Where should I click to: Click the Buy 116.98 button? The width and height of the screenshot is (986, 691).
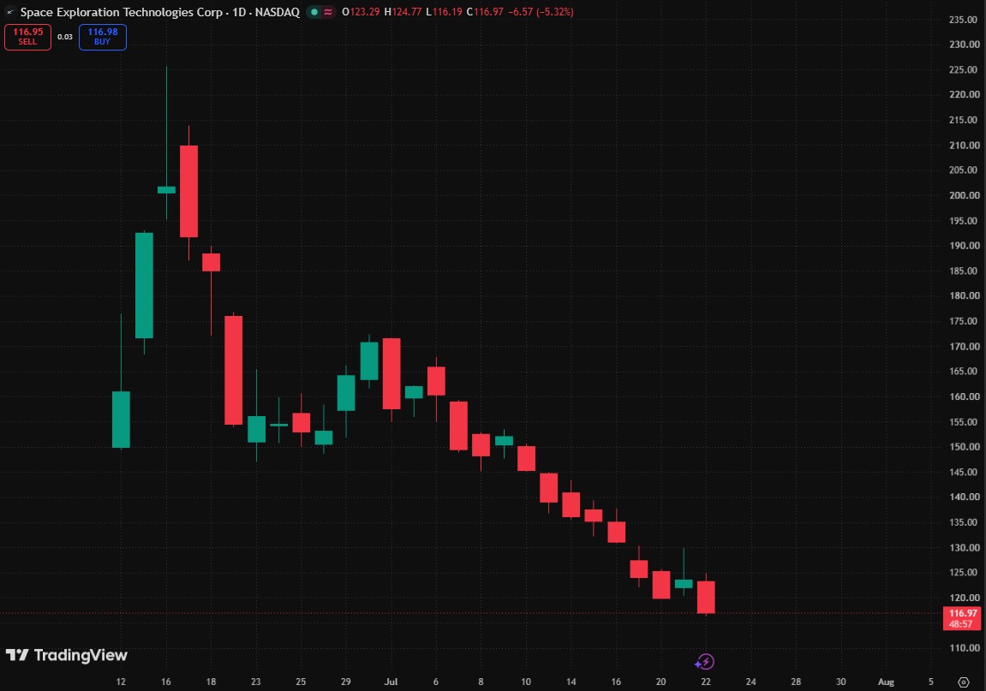(x=103, y=37)
